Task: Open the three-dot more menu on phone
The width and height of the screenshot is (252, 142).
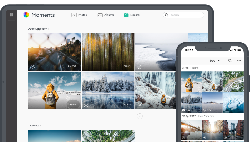Action: tap(239, 61)
